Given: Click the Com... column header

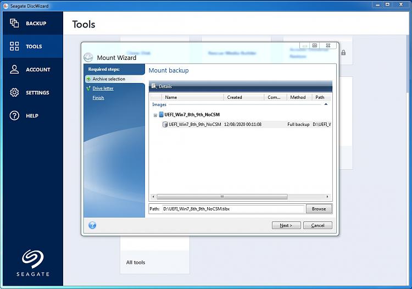Looking at the screenshot, I should (275, 97).
